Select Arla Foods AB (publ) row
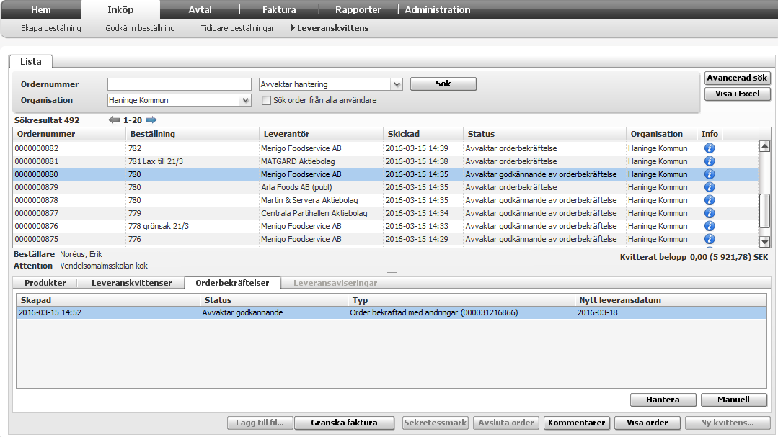 [386, 186]
